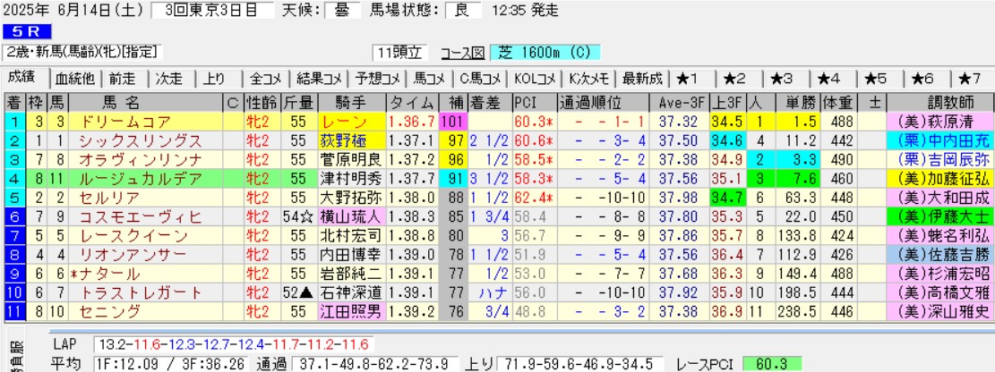
Task: Sort by the 騎手 column header
Action: (352, 101)
